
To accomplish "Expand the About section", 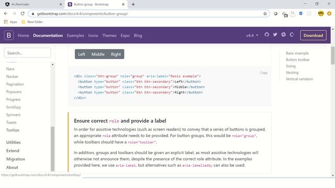I will click(x=12, y=167).
